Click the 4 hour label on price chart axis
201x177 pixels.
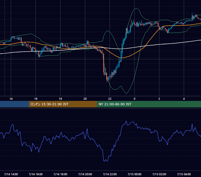click(184, 99)
